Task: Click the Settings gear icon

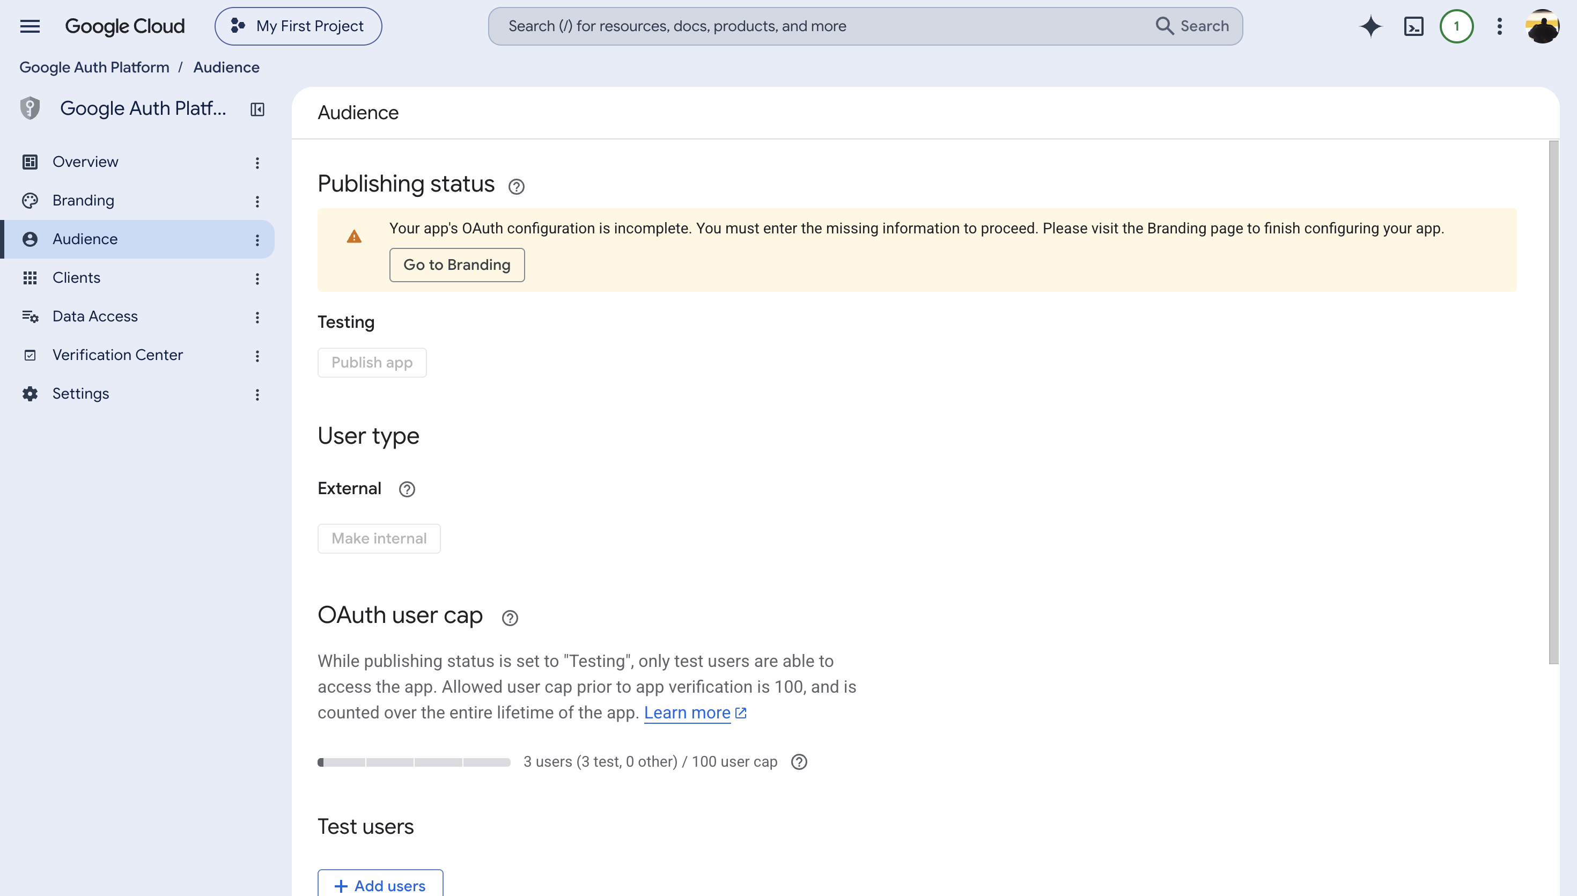Action: click(30, 394)
